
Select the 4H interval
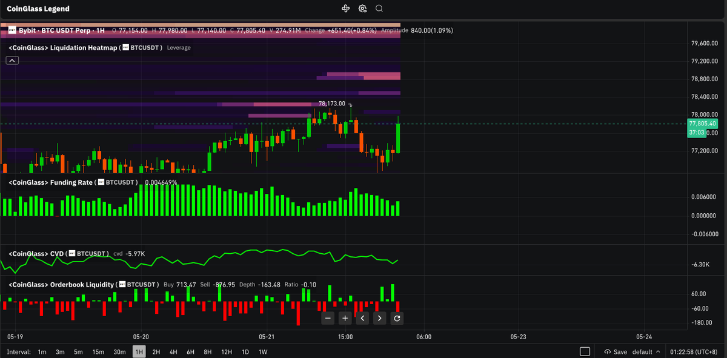click(x=173, y=352)
